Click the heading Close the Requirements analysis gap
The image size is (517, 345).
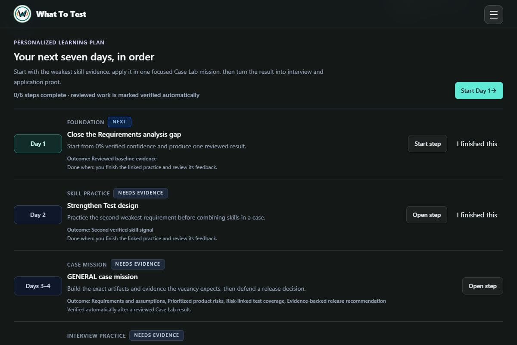tap(124, 135)
